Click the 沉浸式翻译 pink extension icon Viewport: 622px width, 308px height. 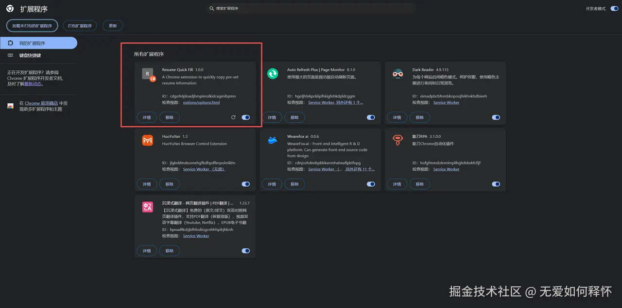pos(148,207)
